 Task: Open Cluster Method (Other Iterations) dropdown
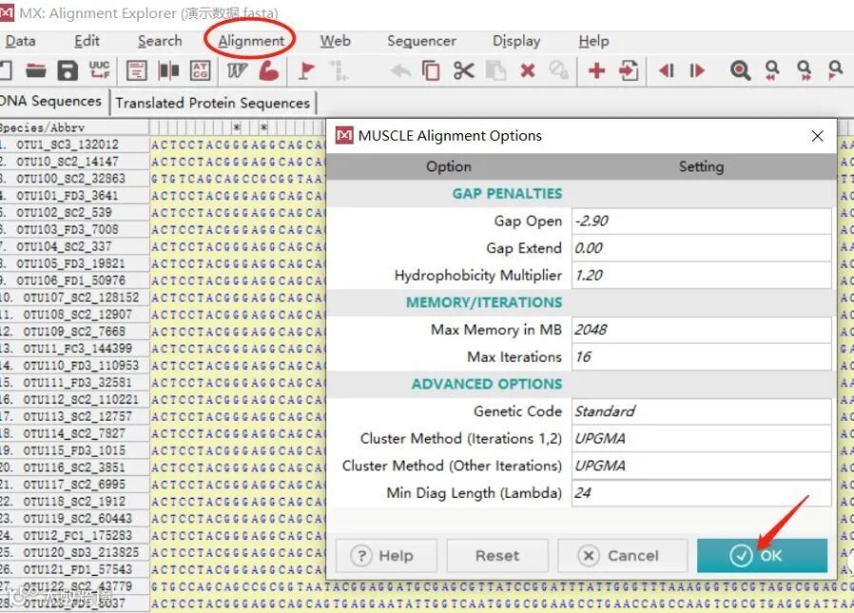click(x=702, y=465)
